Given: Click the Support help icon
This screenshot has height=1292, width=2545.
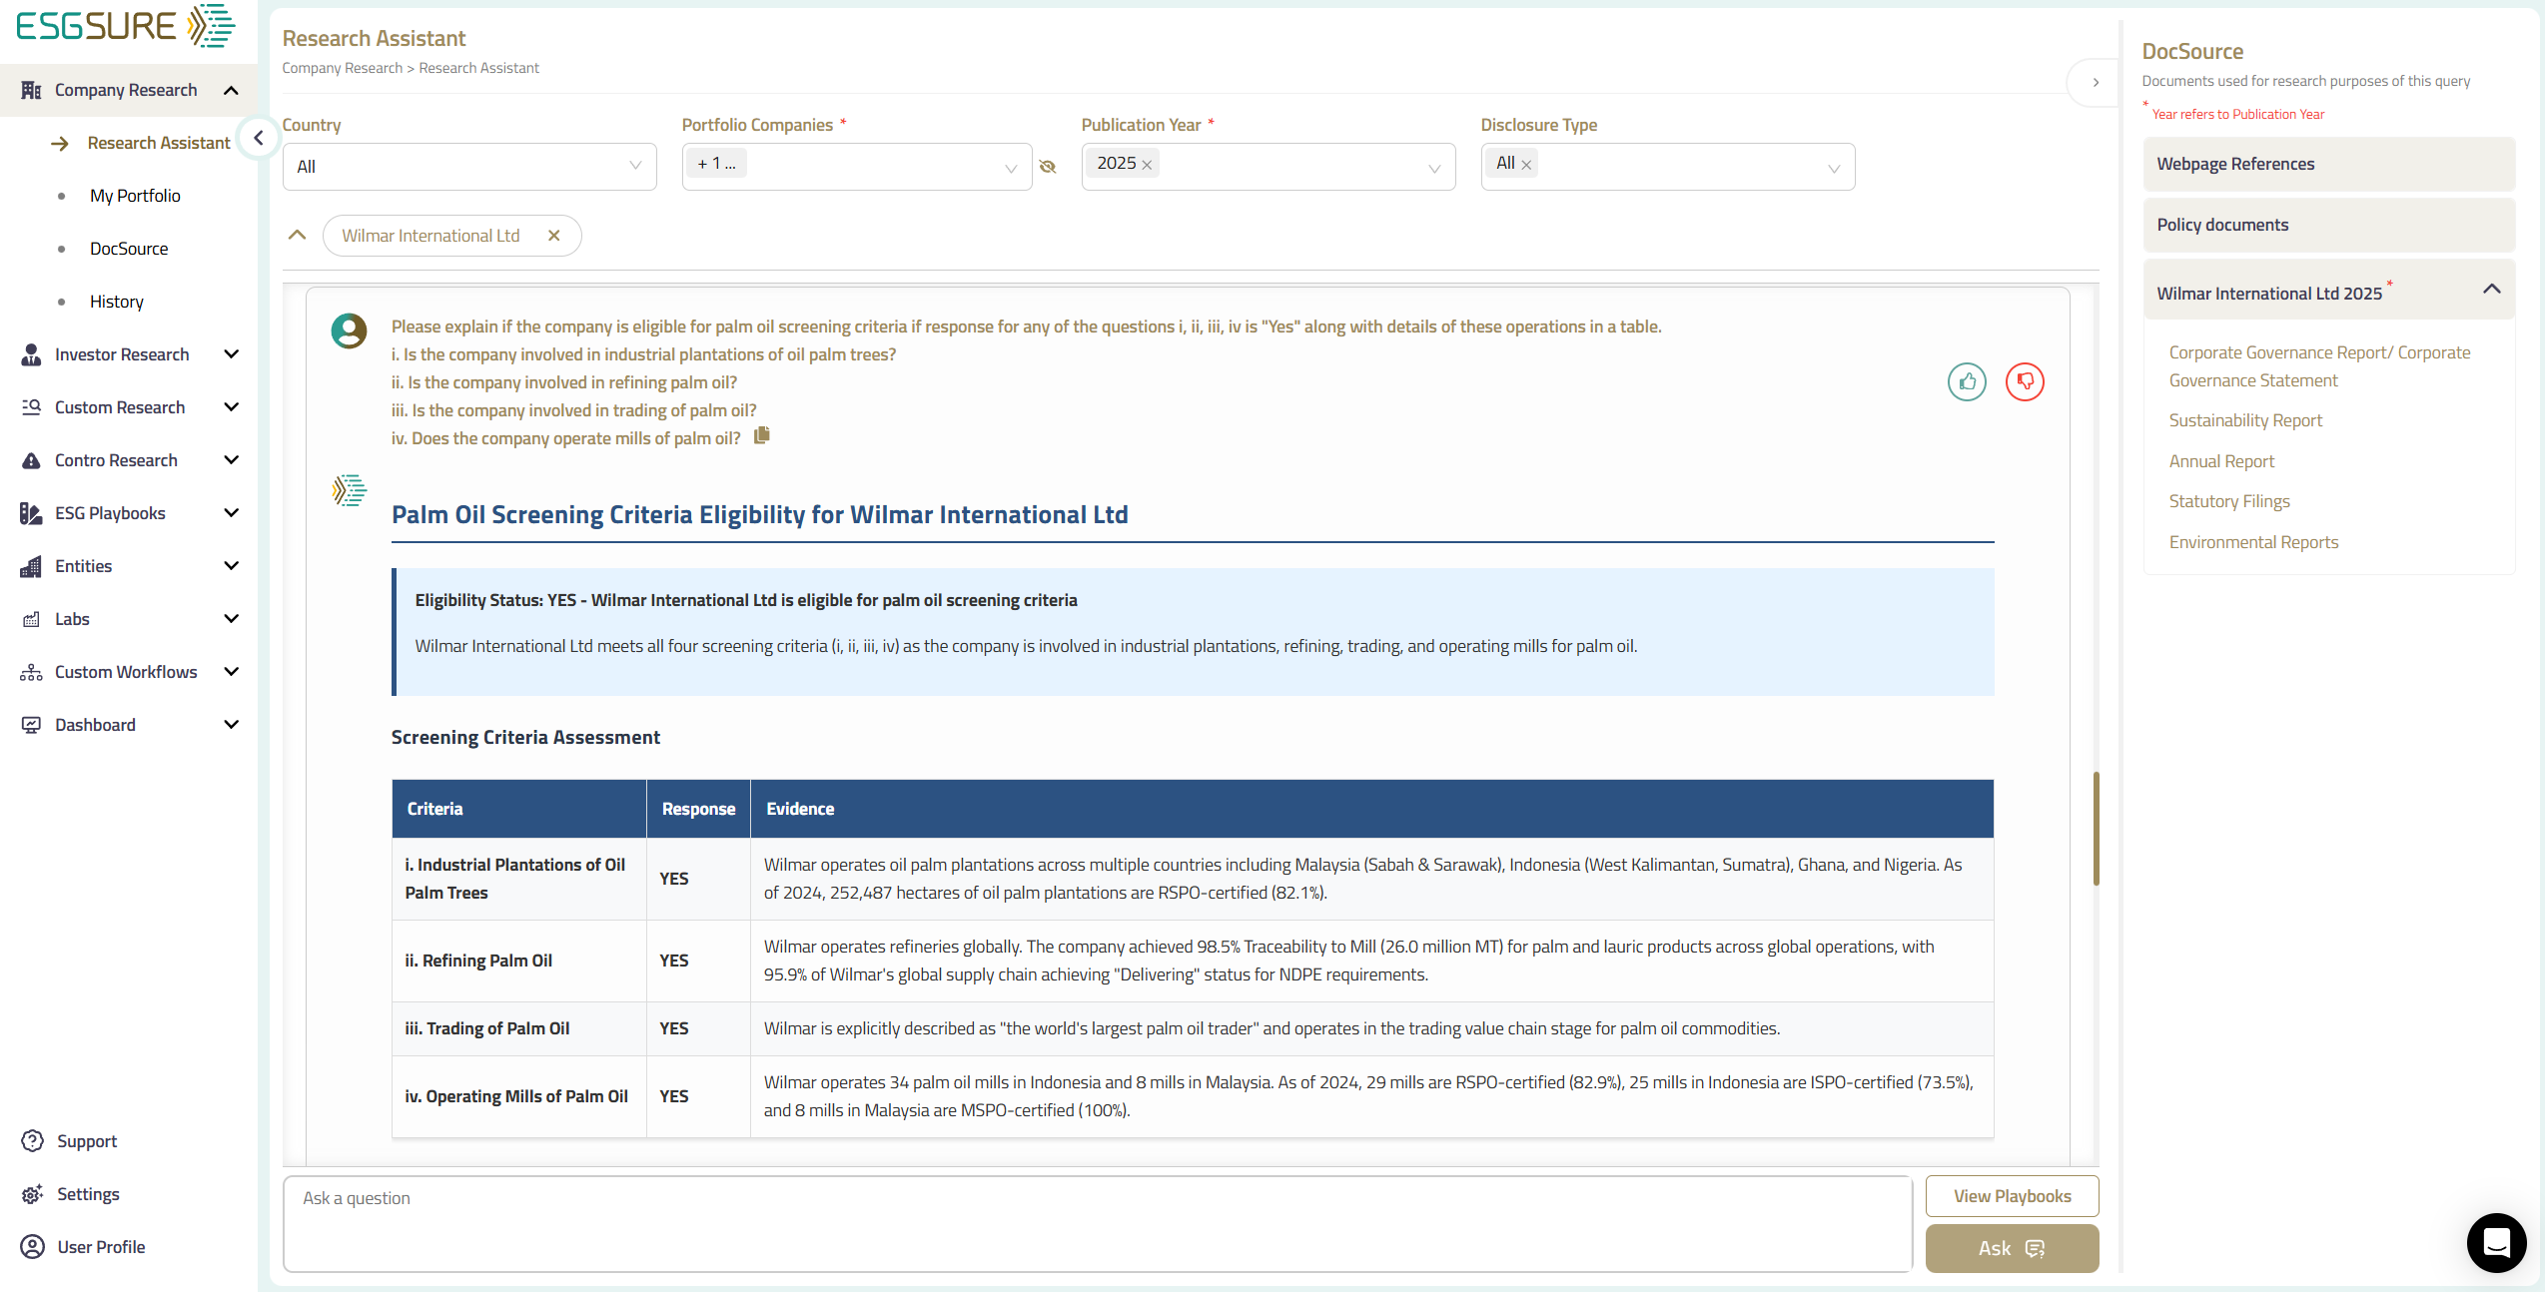Looking at the screenshot, I should point(33,1141).
